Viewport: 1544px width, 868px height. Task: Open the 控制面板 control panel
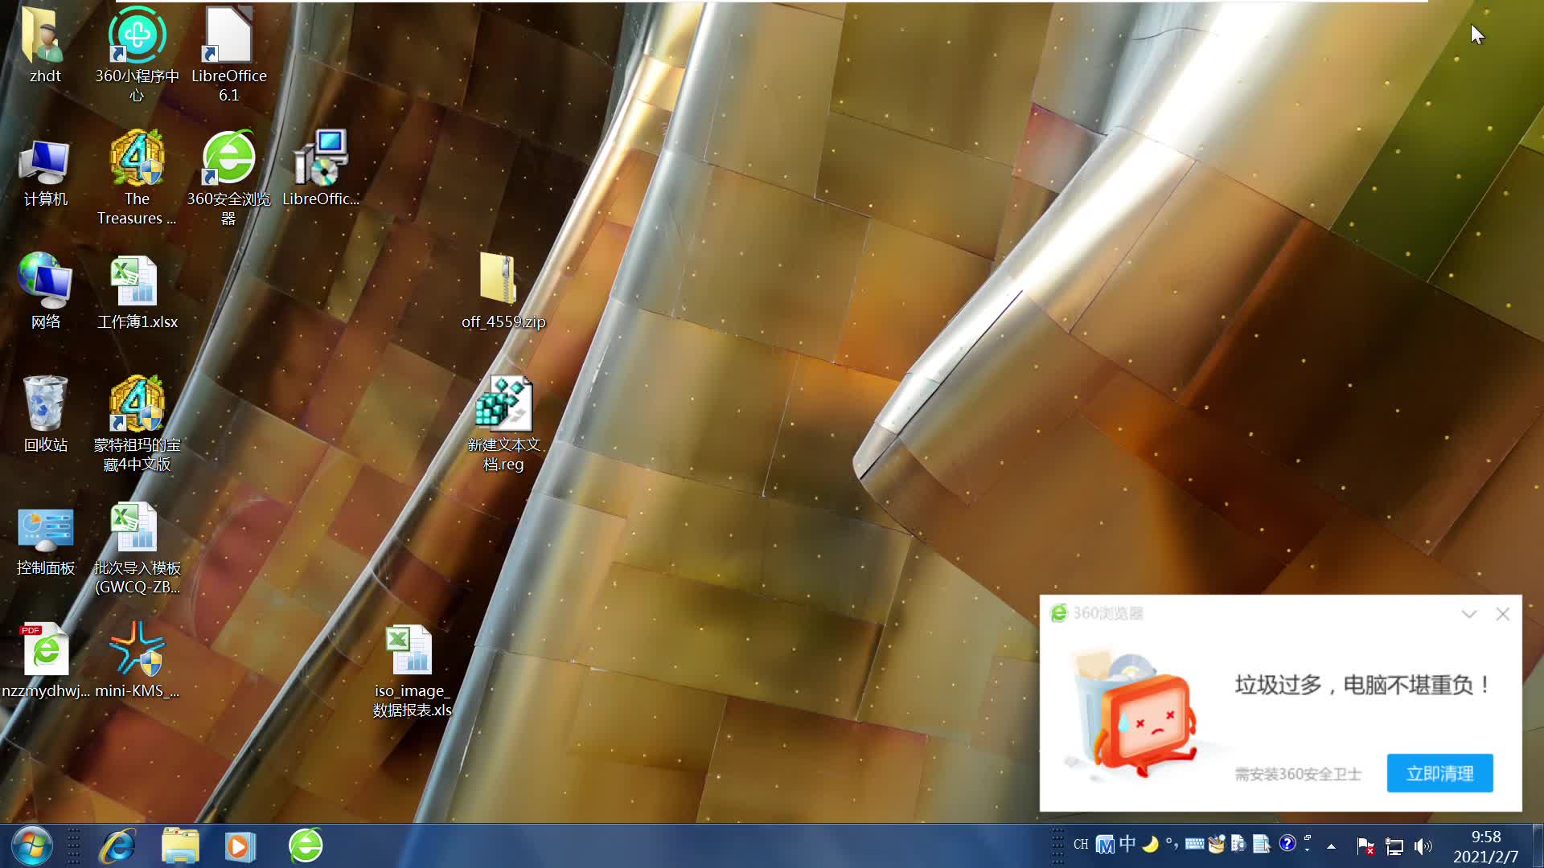click(x=45, y=529)
